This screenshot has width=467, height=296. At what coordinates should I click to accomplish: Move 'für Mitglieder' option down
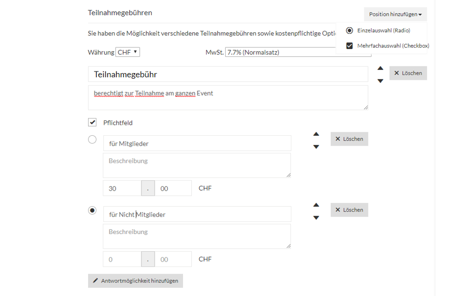pos(316,147)
